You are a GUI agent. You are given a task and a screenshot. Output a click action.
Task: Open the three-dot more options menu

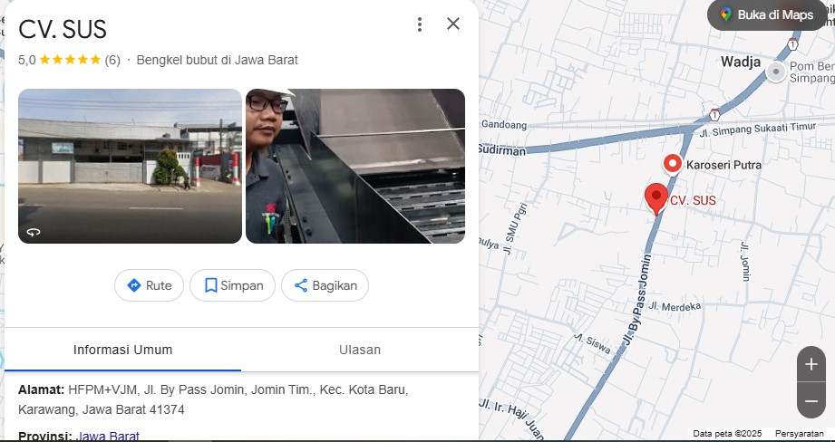[420, 24]
